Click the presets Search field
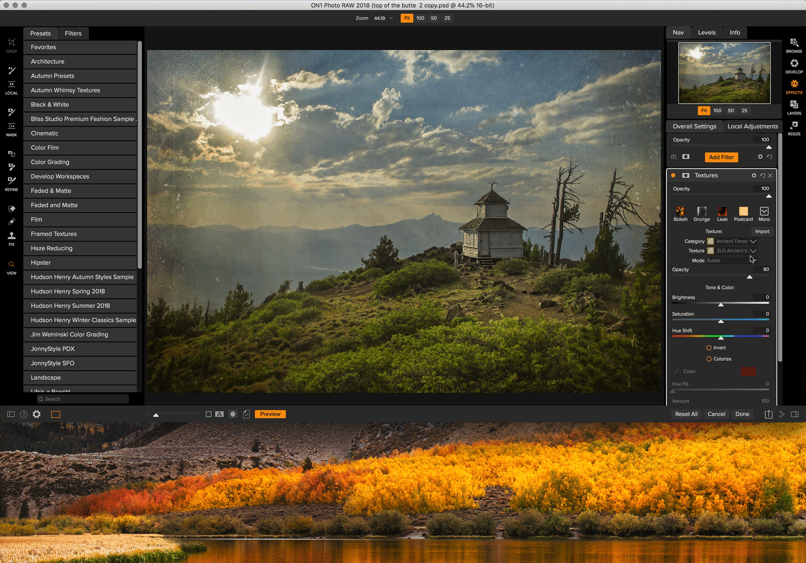The width and height of the screenshot is (806, 563). [83, 399]
